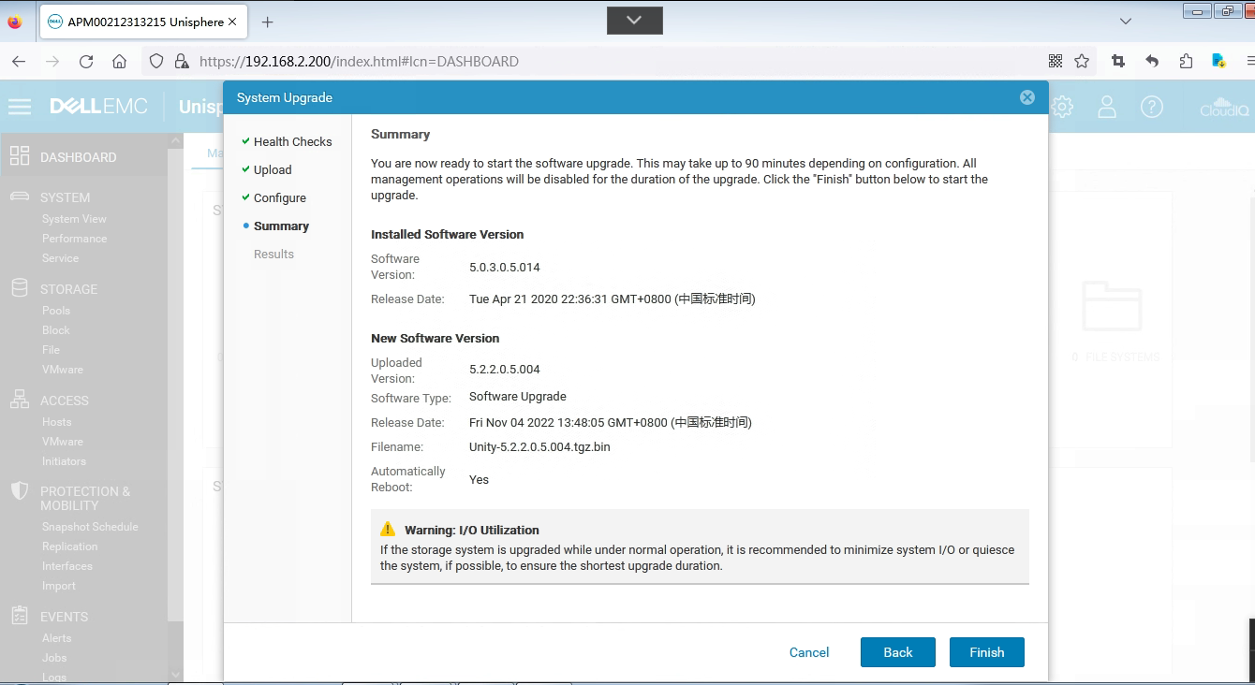Open the CloudIQ link
The height and width of the screenshot is (685, 1255).
(x=1224, y=107)
